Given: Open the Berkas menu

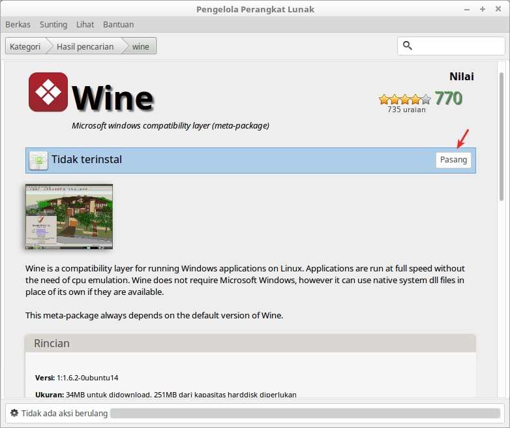Looking at the screenshot, I should [x=18, y=24].
